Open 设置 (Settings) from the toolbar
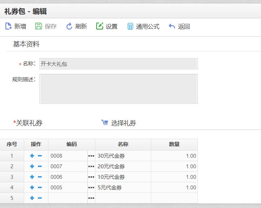This screenshot has width=261, height=208. [x=100, y=26]
